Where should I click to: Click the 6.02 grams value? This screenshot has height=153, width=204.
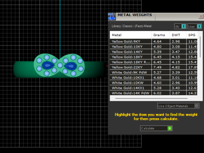tap(157, 93)
